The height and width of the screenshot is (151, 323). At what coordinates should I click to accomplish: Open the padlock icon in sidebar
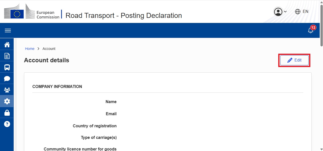(7, 113)
